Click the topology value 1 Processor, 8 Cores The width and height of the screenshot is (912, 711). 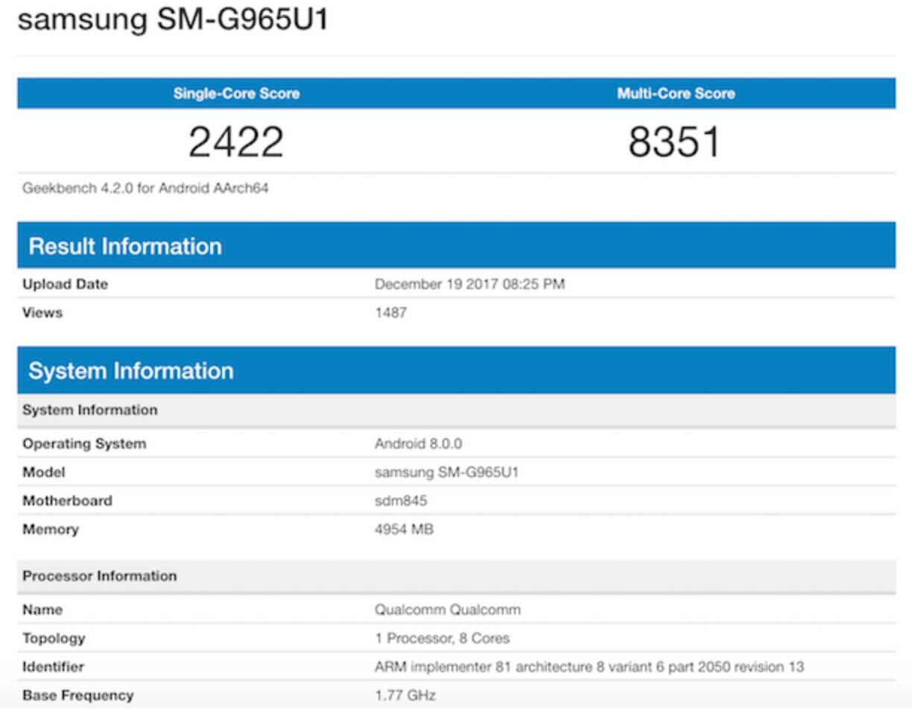442,638
